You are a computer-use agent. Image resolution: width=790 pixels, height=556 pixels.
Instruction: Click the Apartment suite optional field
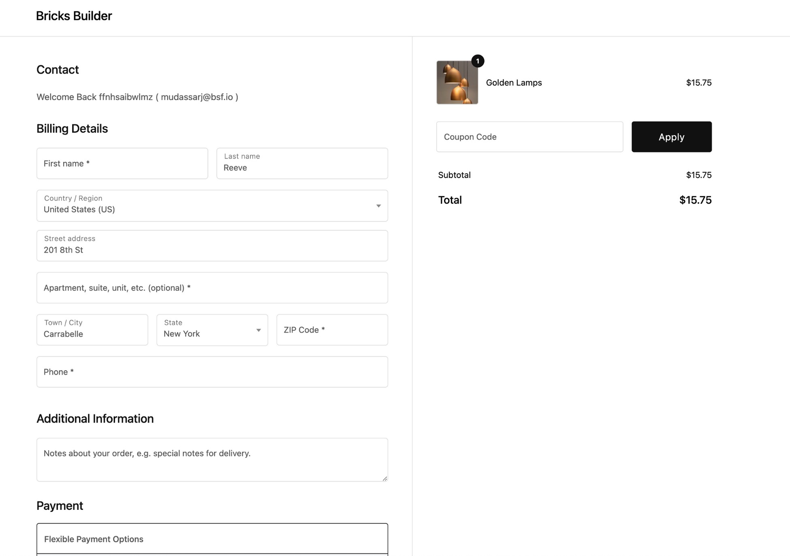[212, 288]
